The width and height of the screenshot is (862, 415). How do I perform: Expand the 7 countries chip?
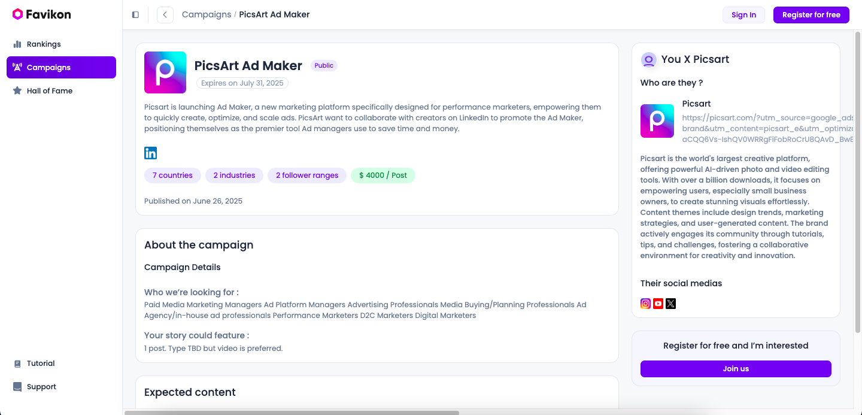click(x=172, y=175)
